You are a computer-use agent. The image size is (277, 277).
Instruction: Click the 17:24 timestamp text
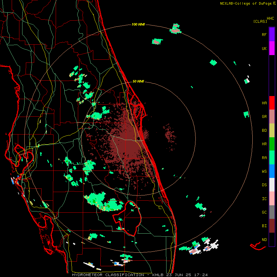pos(200,275)
